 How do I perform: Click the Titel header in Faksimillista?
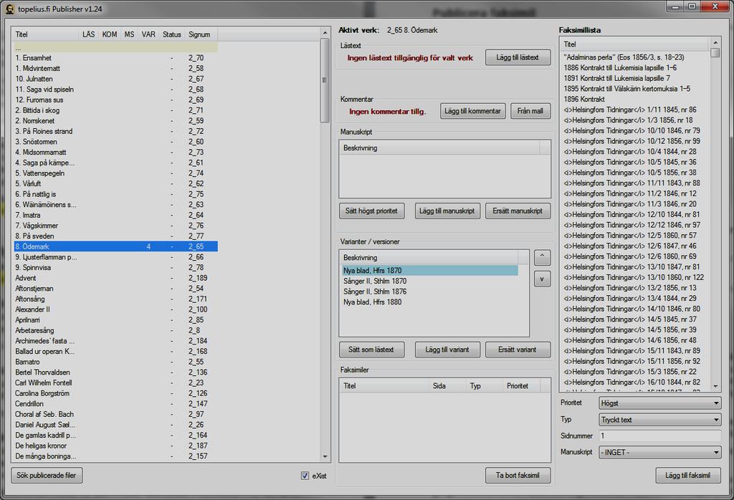(x=634, y=44)
